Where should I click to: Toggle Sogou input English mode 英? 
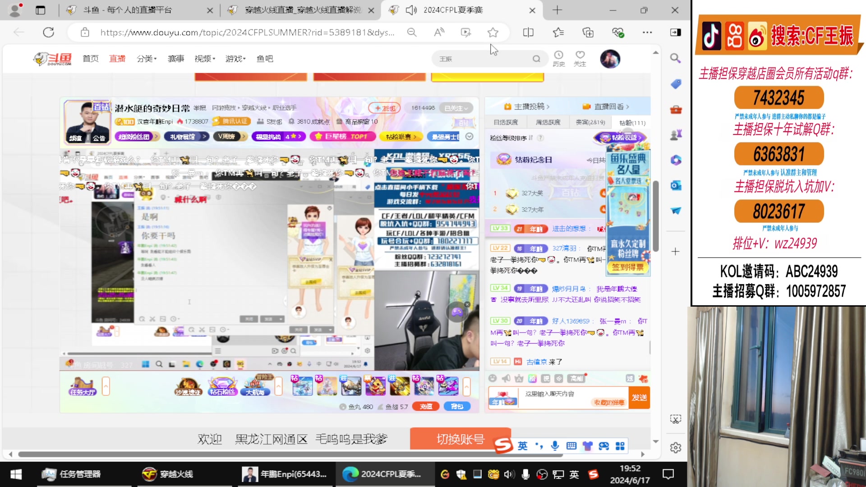522,446
